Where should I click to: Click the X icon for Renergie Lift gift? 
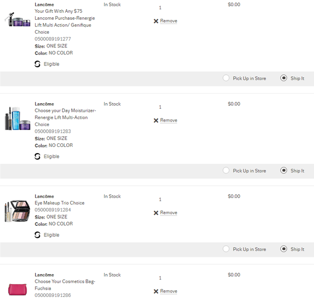coord(156,21)
